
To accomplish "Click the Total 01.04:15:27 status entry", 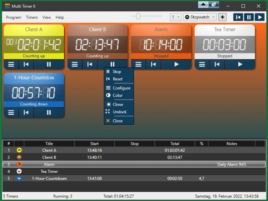I will [119, 196].
